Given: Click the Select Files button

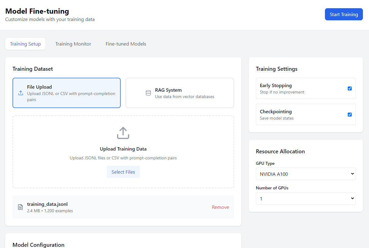Looking at the screenshot, I should tap(123, 172).
